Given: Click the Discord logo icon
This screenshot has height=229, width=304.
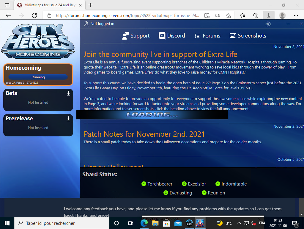Looking at the screenshot, I should pos(162,36).
